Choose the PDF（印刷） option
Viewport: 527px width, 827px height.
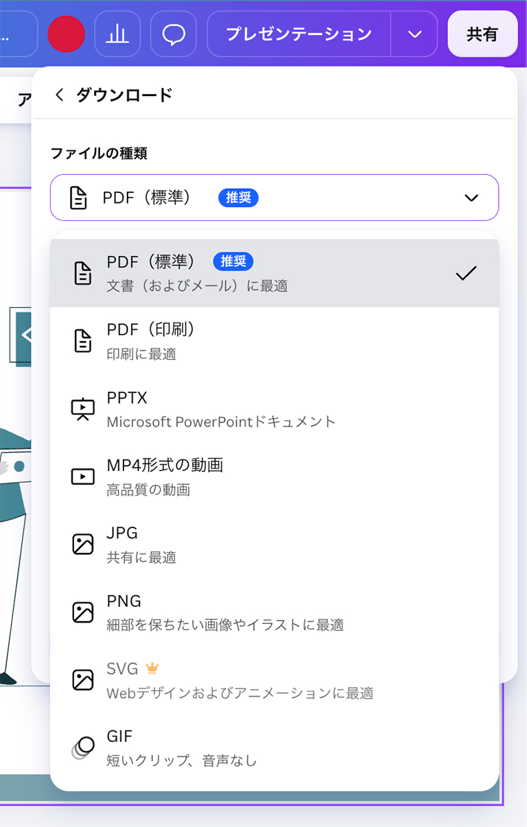coord(274,341)
